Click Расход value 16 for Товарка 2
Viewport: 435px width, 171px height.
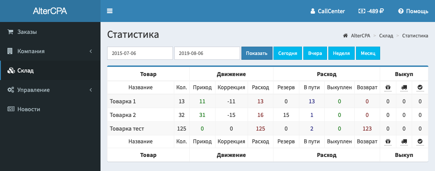260,115
